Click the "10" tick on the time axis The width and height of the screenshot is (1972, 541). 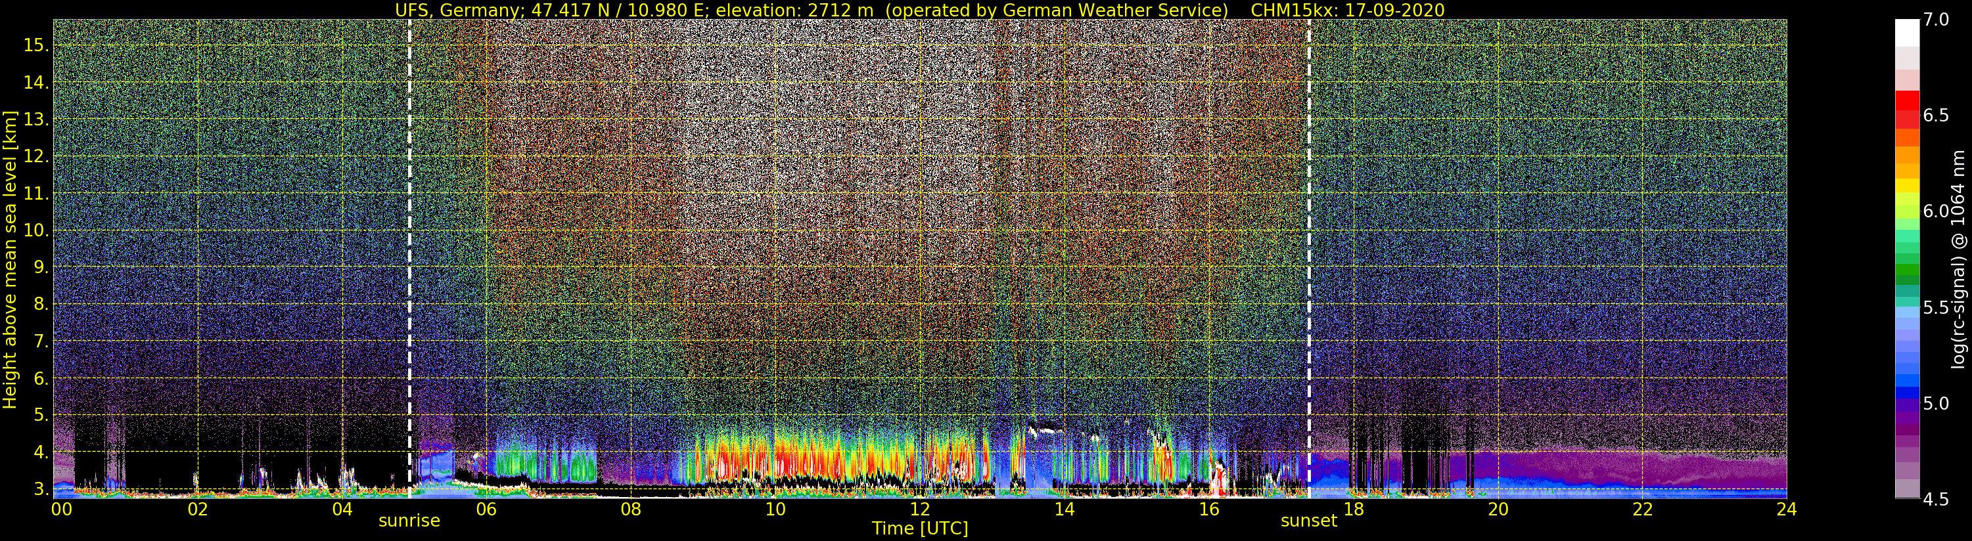(x=775, y=509)
